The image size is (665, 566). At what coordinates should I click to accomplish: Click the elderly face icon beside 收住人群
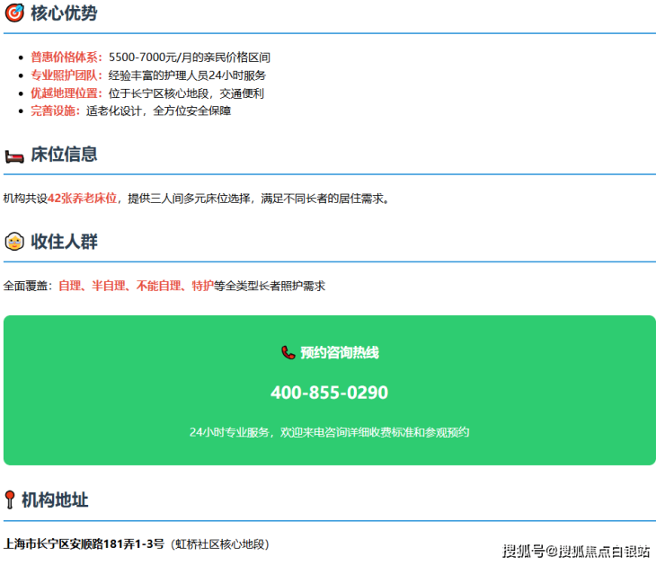(x=14, y=242)
